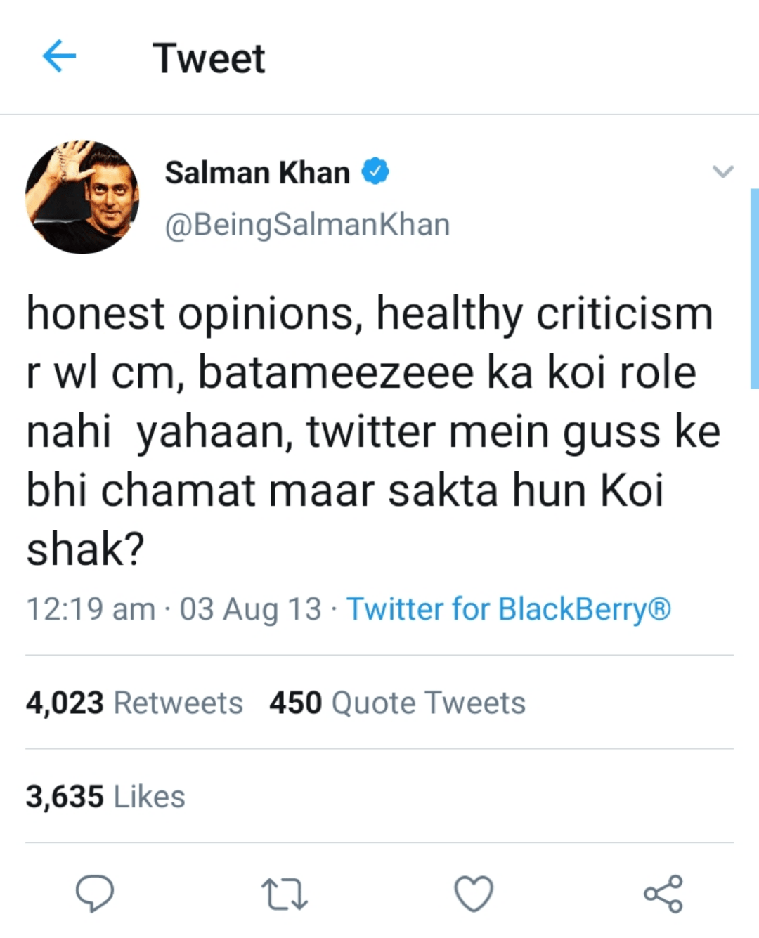Tap the reply speech bubble icon
Screen dimensions: 759x938
point(95,894)
